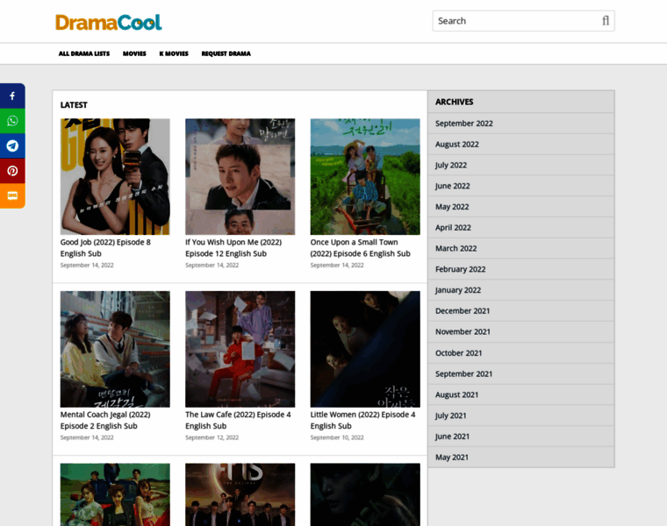Image resolution: width=667 pixels, height=526 pixels.
Task: Open Once Upon a Small Town Episode 6 link
Action: click(361, 248)
